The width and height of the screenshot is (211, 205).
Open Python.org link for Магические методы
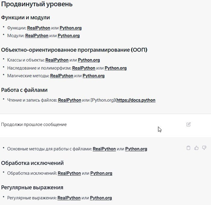click(94, 76)
